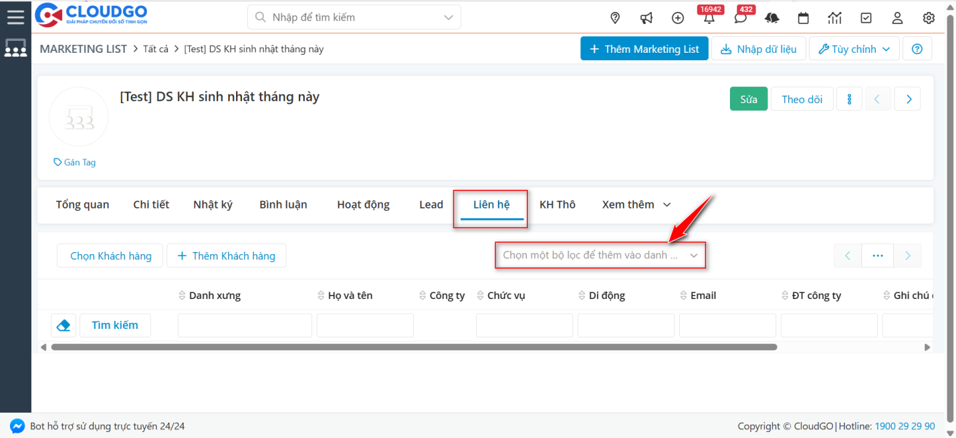This screenshot has height=438, width=956.
Task: Click the quick create plus icon
Action: (x=678, y=18)
